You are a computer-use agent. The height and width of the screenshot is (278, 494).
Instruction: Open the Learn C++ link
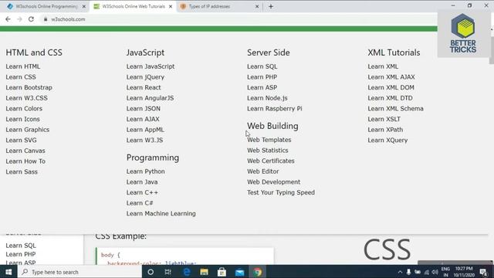142,192
